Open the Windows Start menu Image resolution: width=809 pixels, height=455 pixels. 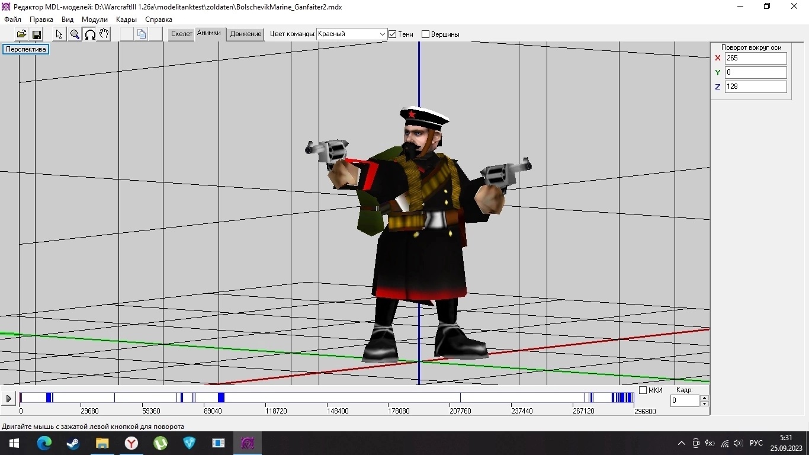tap(14, 443)
